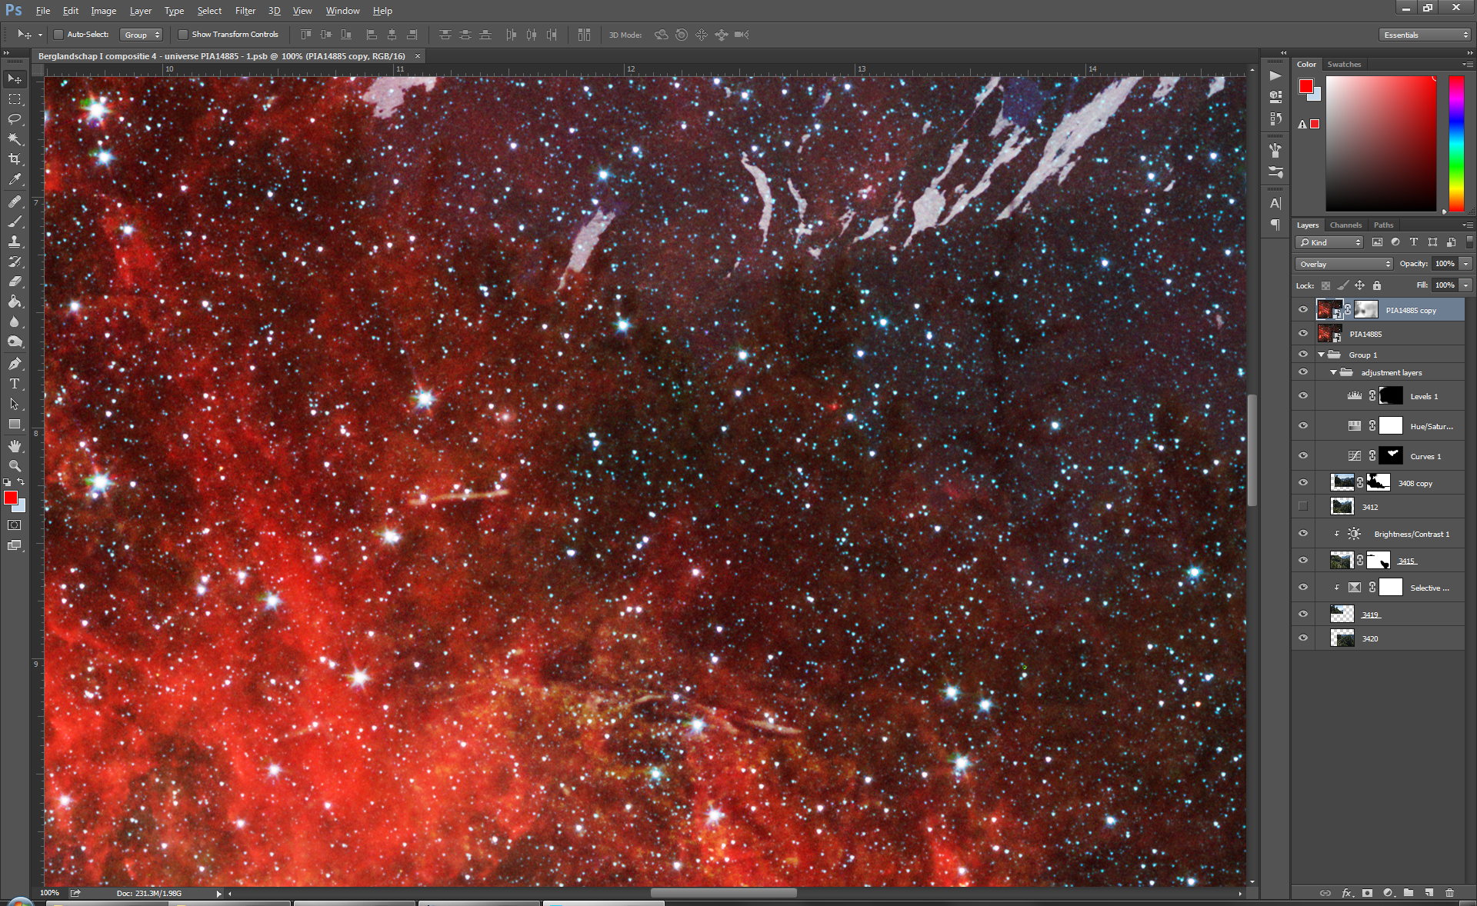Select the Lasso tool
Image resolution: width=1477 pixels, height=906 pixels.
pos(15,119)
